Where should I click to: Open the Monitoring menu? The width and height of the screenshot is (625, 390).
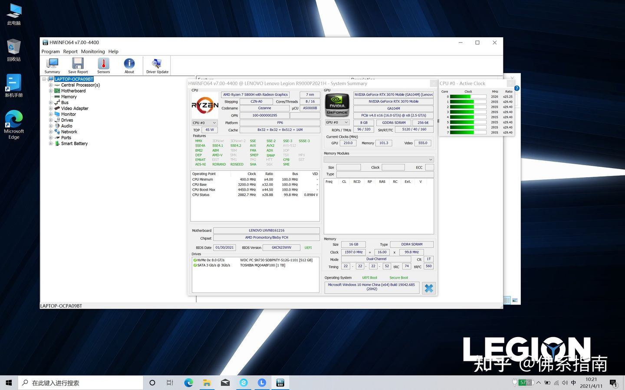point(93,52)
